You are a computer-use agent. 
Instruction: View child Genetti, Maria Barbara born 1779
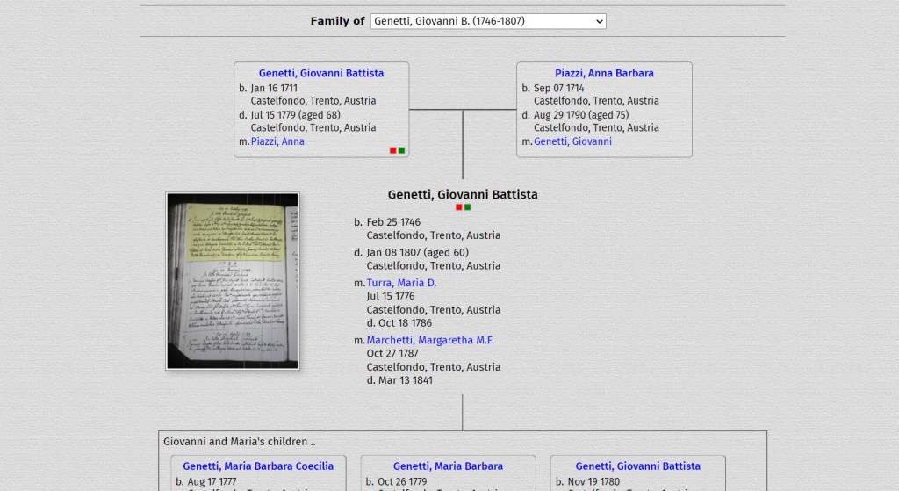pos(448,466)
